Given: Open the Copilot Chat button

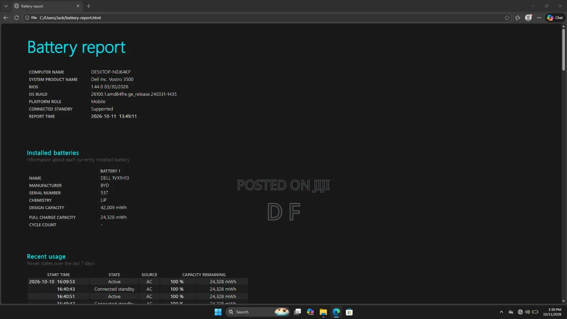Looking at the screenshot, I should (x=555, y=18).
